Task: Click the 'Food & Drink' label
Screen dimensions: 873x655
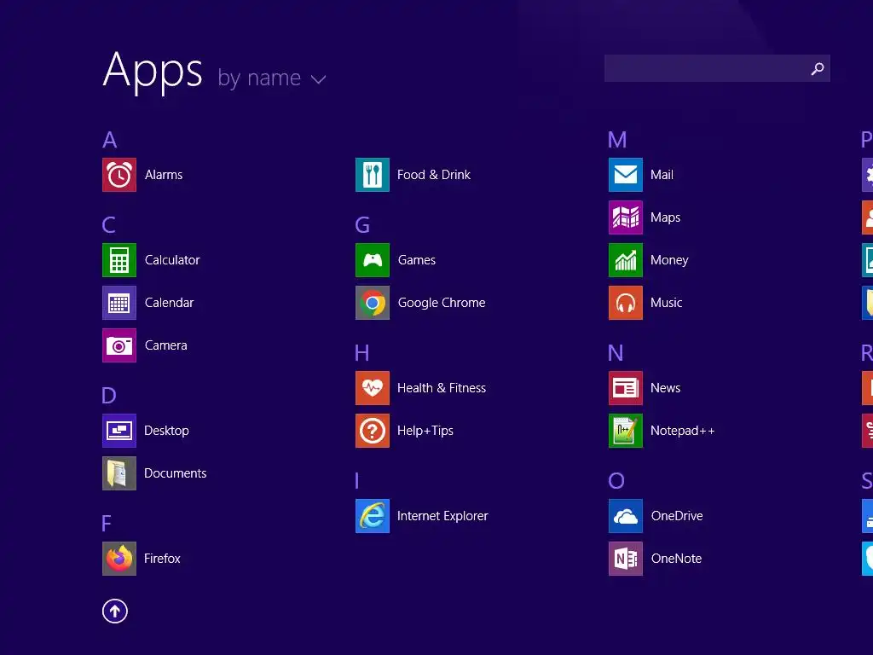Action: point(434,175)
